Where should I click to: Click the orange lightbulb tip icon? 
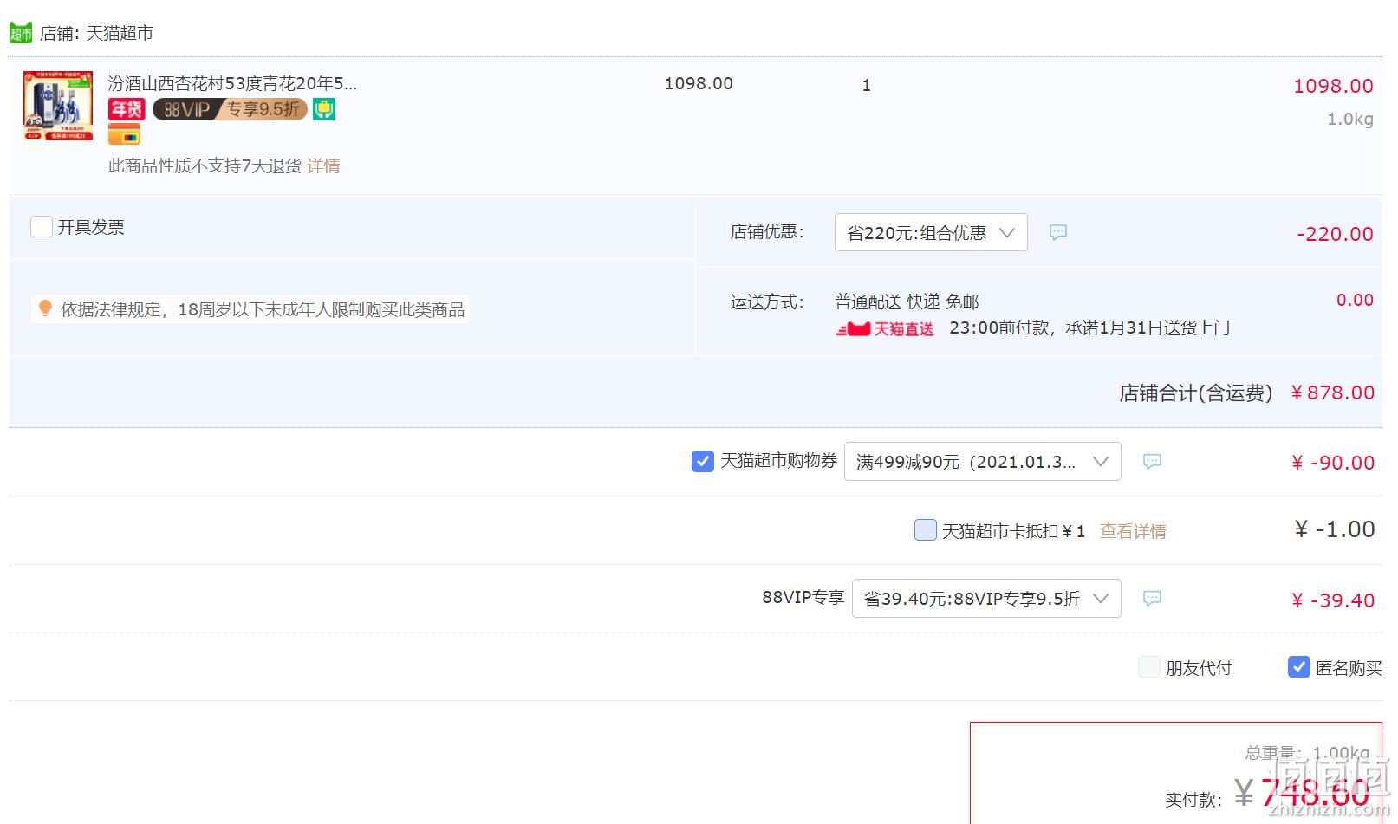(46, 308)
